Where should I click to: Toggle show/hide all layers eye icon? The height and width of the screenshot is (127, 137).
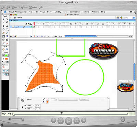pyautogui.click(x=26, y=24)
